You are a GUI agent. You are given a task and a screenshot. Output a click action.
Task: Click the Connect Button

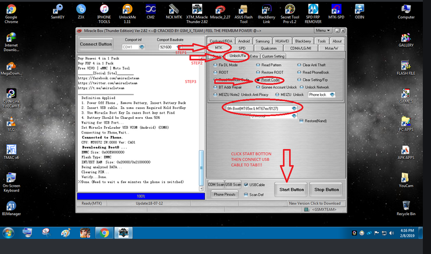(96, 44)
